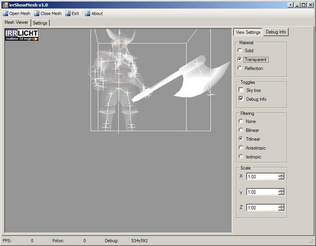Click the Debug: status bar label
Viewport: 316px width, 246px height.
[111, 240]
